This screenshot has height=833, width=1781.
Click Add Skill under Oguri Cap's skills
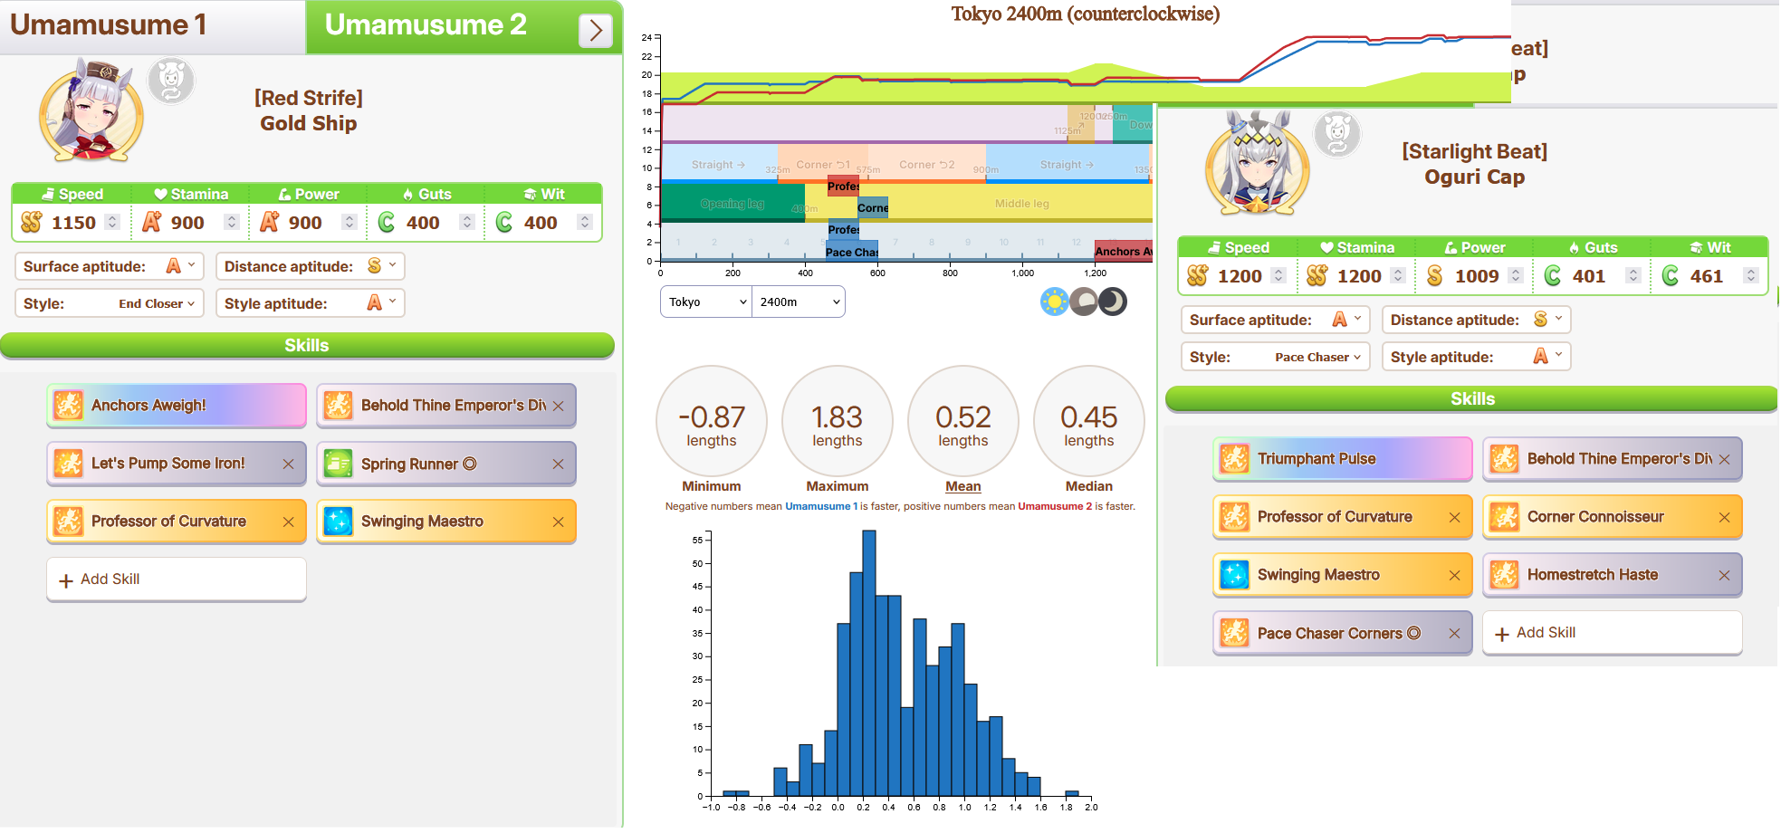coord(1613,633)
